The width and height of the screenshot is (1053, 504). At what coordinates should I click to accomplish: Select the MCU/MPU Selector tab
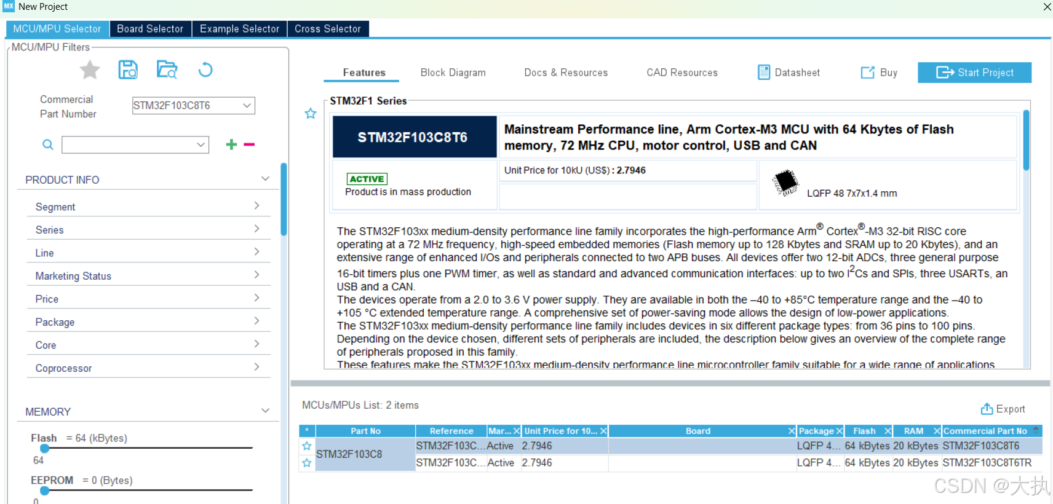(x=57, y=29)
